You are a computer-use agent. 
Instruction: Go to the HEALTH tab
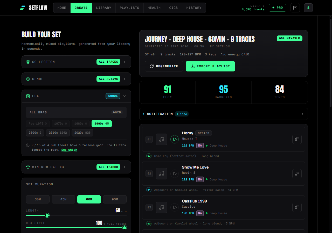[154, 8]
